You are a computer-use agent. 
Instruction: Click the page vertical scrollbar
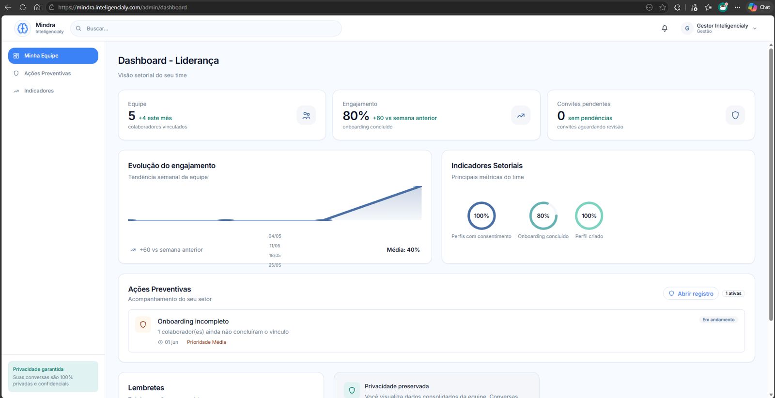click(771, 184)
